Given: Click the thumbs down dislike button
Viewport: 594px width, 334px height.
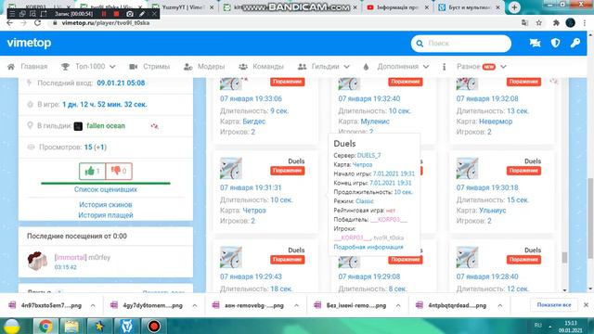Looking at the screenshot, I should (119, 171).
